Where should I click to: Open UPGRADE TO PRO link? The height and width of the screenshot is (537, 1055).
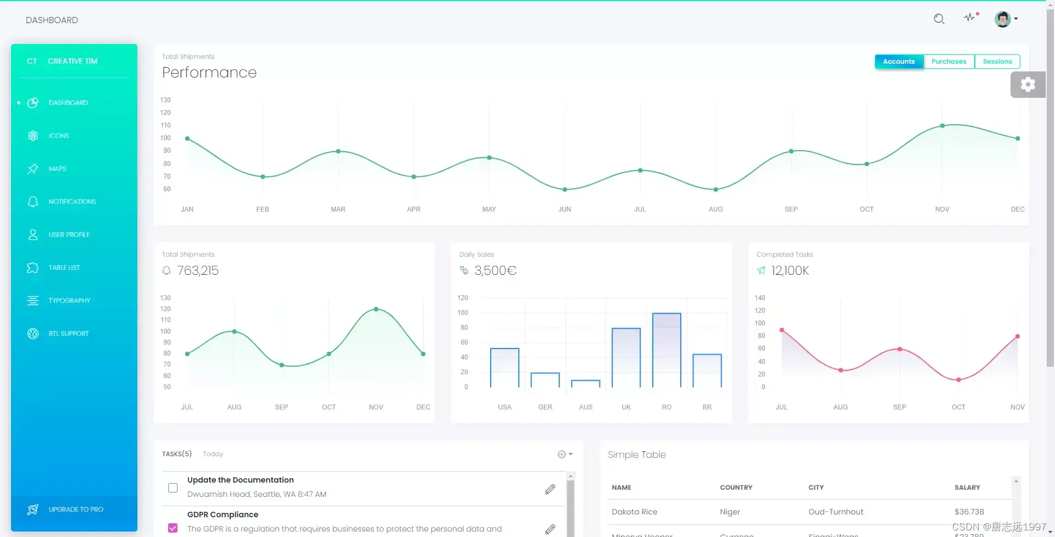pos(76,510)
